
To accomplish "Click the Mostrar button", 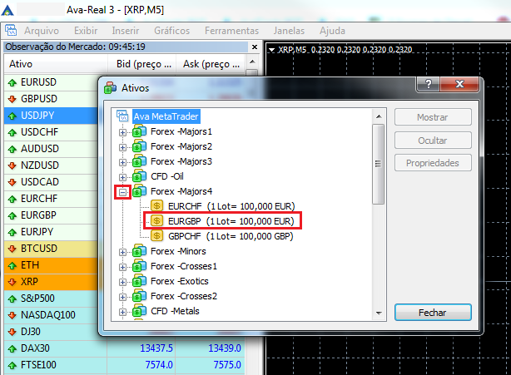I will (433, 117).
